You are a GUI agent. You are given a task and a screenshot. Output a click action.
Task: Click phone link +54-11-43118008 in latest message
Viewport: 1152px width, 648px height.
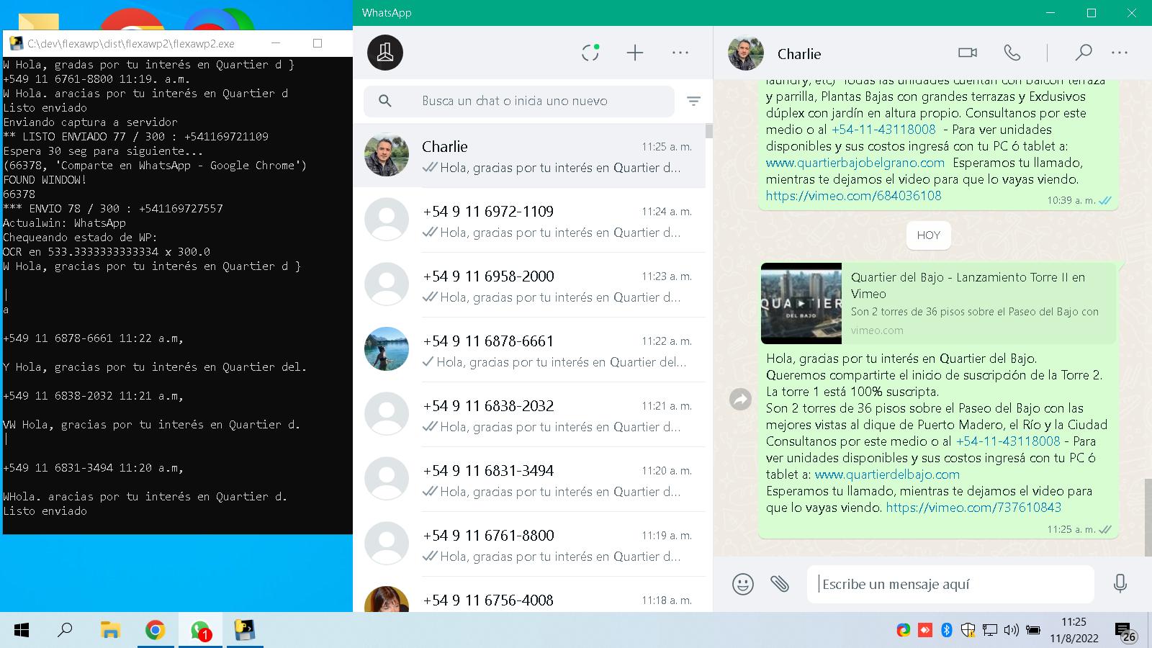(x=1008, y=441)
